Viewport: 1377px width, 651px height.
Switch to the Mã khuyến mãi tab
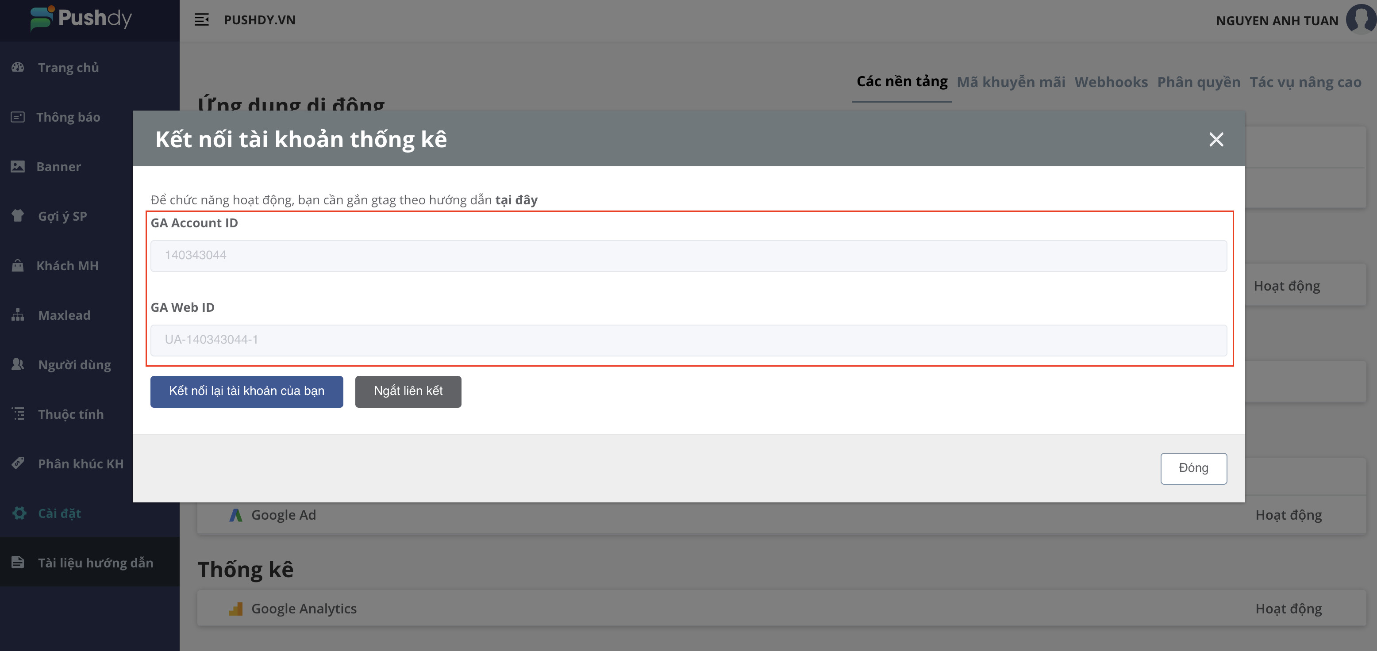[1010, 82]
